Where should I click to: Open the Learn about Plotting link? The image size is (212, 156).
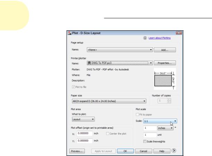pos(159,38)
